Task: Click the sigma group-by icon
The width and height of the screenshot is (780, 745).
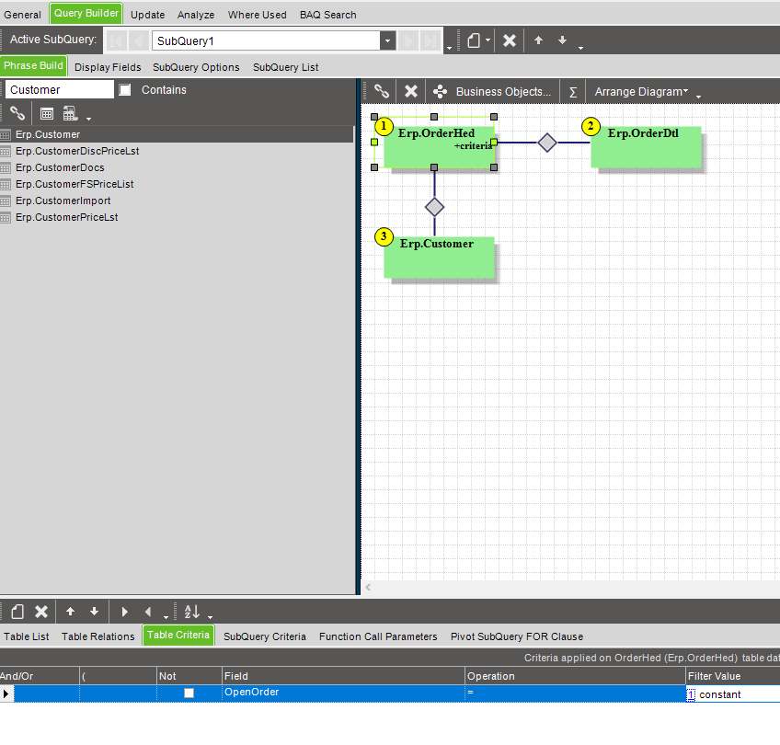Action: coord(573,92)
